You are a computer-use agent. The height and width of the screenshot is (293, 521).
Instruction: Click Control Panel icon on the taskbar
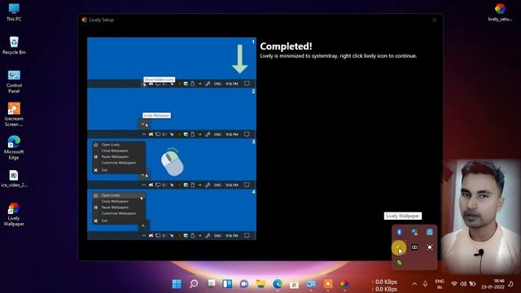pos(311,284)
